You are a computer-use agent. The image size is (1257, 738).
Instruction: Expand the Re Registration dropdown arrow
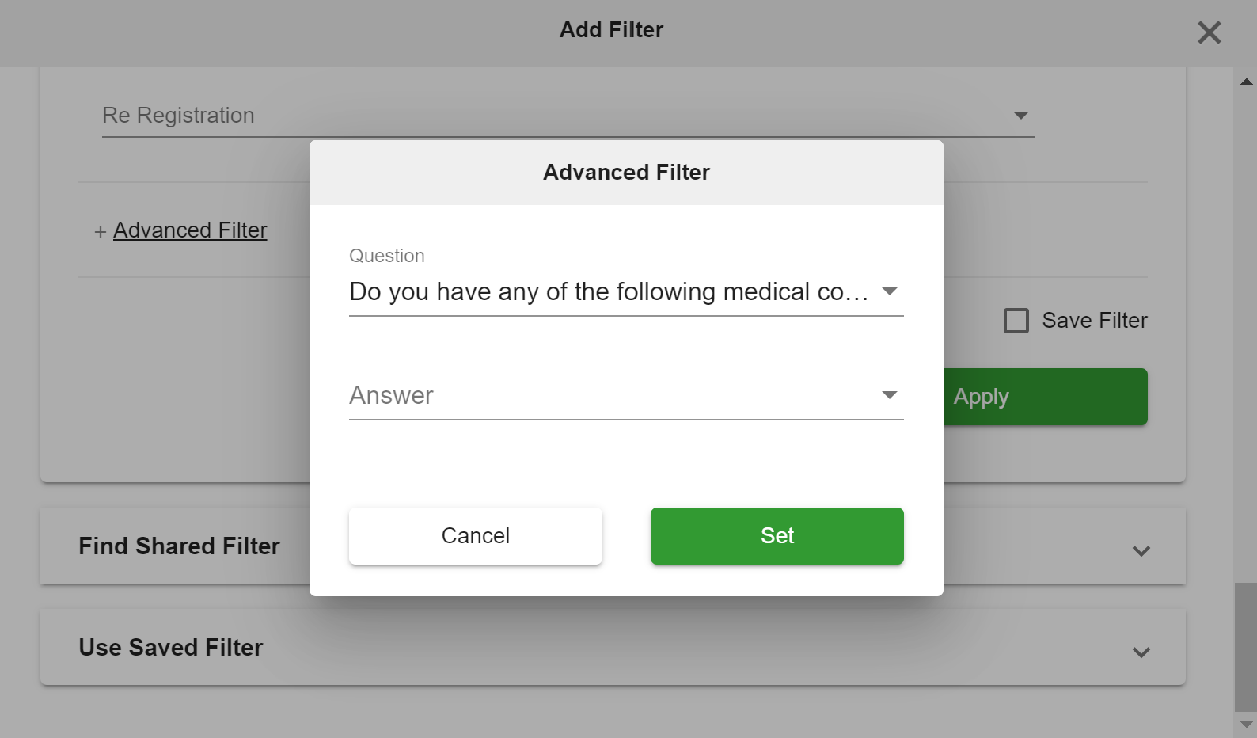[x=1021, y=116]
